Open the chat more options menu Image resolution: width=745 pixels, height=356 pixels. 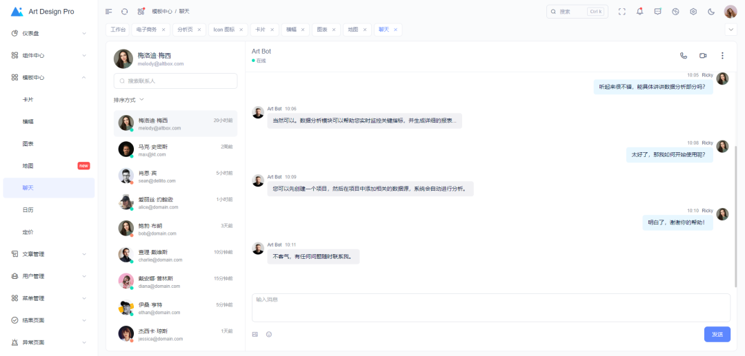tap(722, 56)
